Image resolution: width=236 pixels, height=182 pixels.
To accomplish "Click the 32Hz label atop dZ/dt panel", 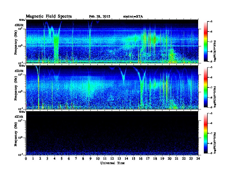I will tap(22, 112).
